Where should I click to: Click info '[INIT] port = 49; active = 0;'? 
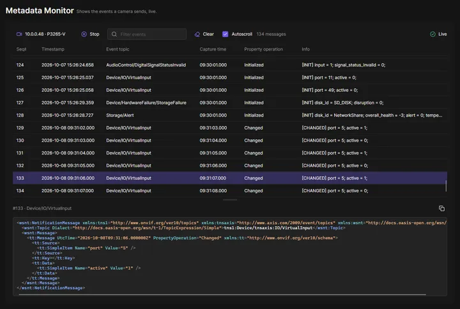pyautogui.click(x=330, y=90)
